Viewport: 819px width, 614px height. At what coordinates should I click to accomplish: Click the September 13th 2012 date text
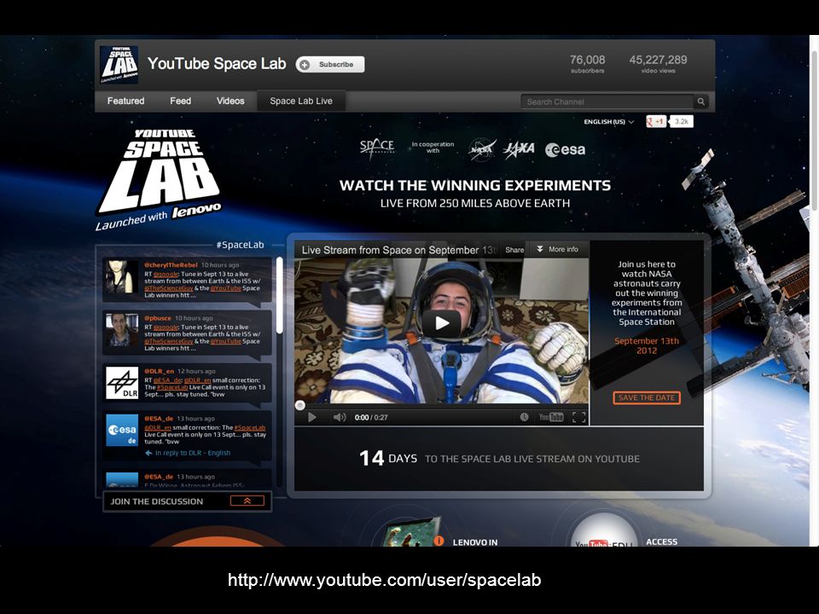647,345
